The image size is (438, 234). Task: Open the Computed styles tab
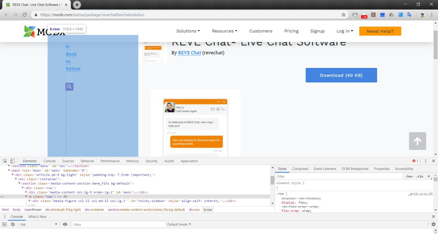click(300, 169)
